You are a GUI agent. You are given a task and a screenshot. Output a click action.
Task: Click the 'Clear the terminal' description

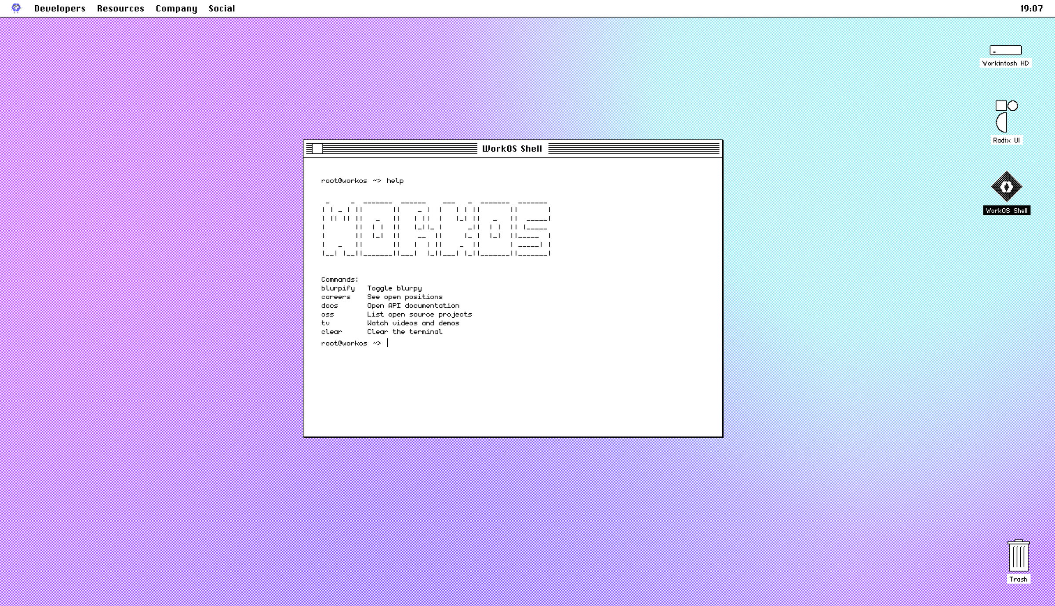coord(404,332)
